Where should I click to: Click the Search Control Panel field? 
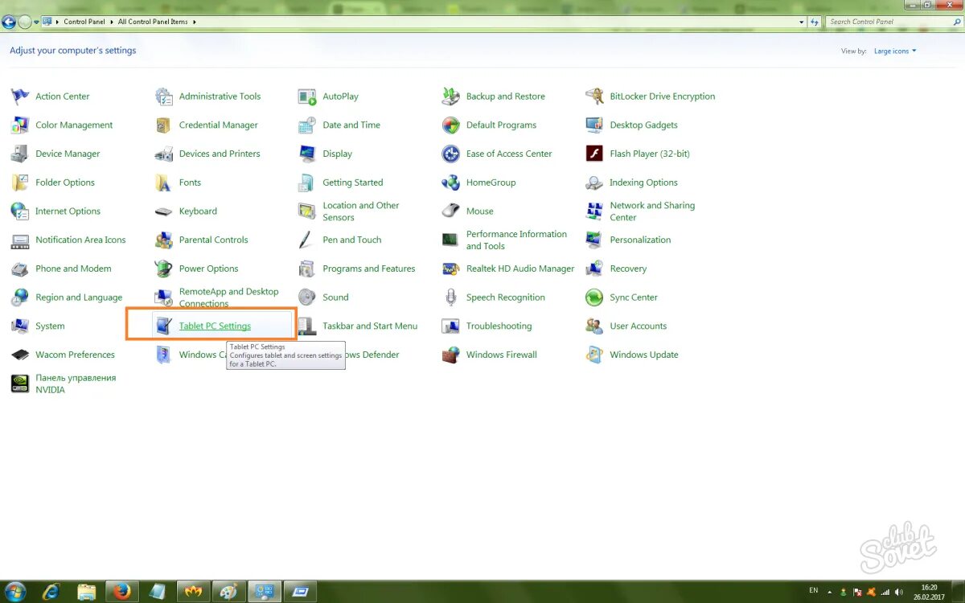coord(887,22)
